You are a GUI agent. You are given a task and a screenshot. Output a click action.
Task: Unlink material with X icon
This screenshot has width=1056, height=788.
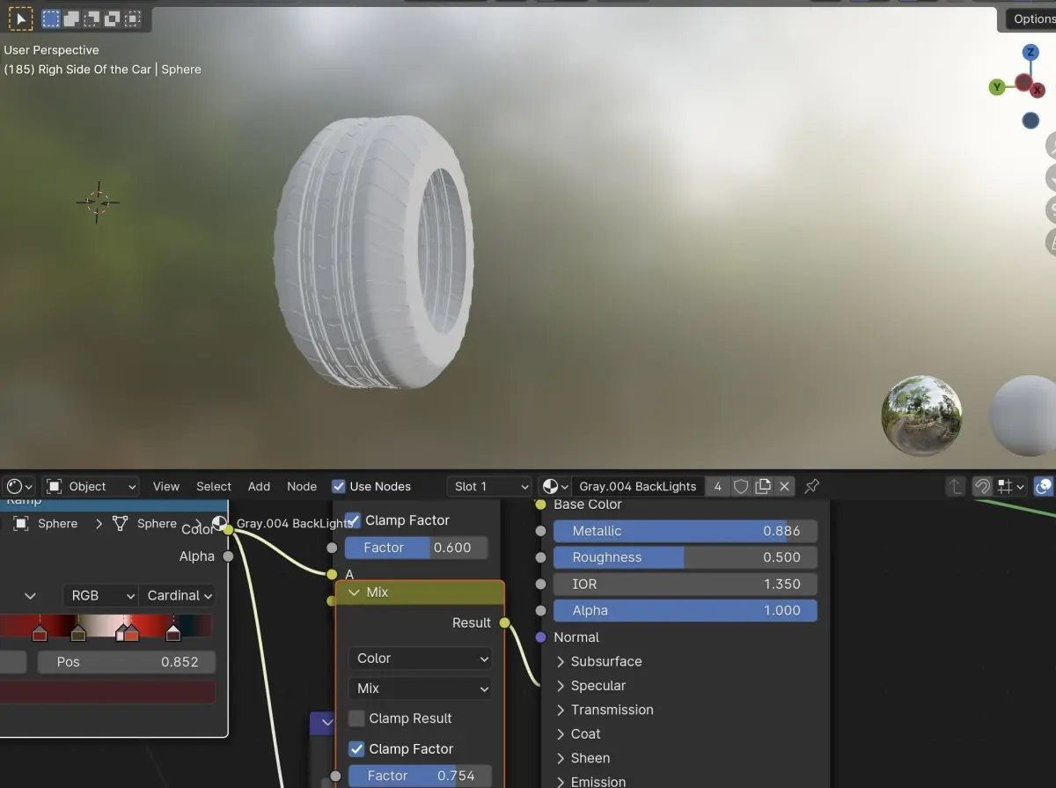[785, 486]
